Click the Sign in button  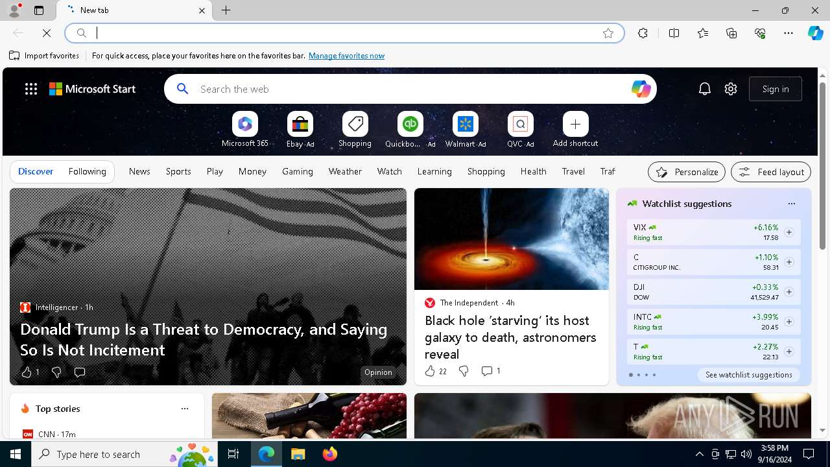[776, 89]
